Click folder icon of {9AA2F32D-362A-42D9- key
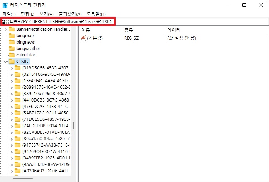This screenshot has height=182, width=269. click(x=17, y=164)
